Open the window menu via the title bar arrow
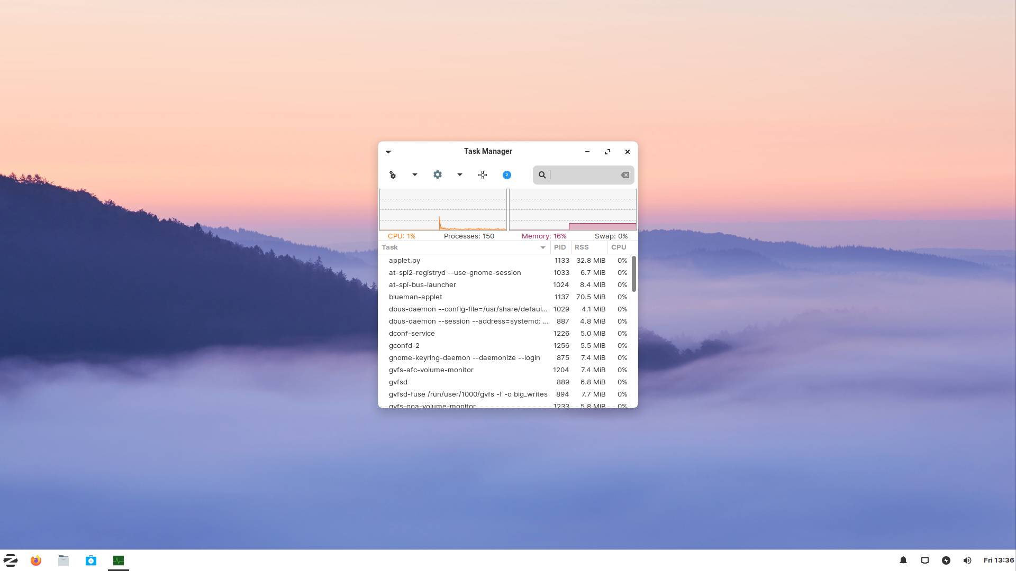The width and height of the screenshot is (1016, 571). pyautogui.click(x=388, y=152)
